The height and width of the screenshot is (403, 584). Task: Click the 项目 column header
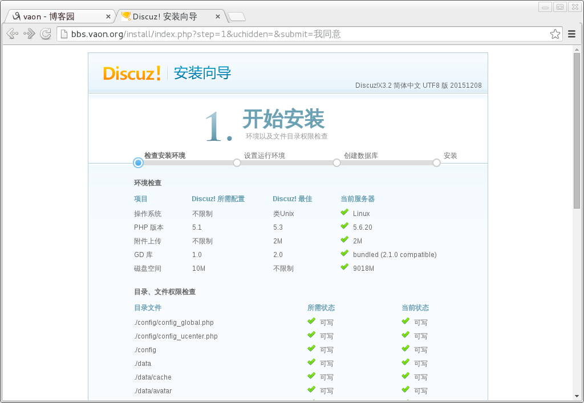[141, 199]
